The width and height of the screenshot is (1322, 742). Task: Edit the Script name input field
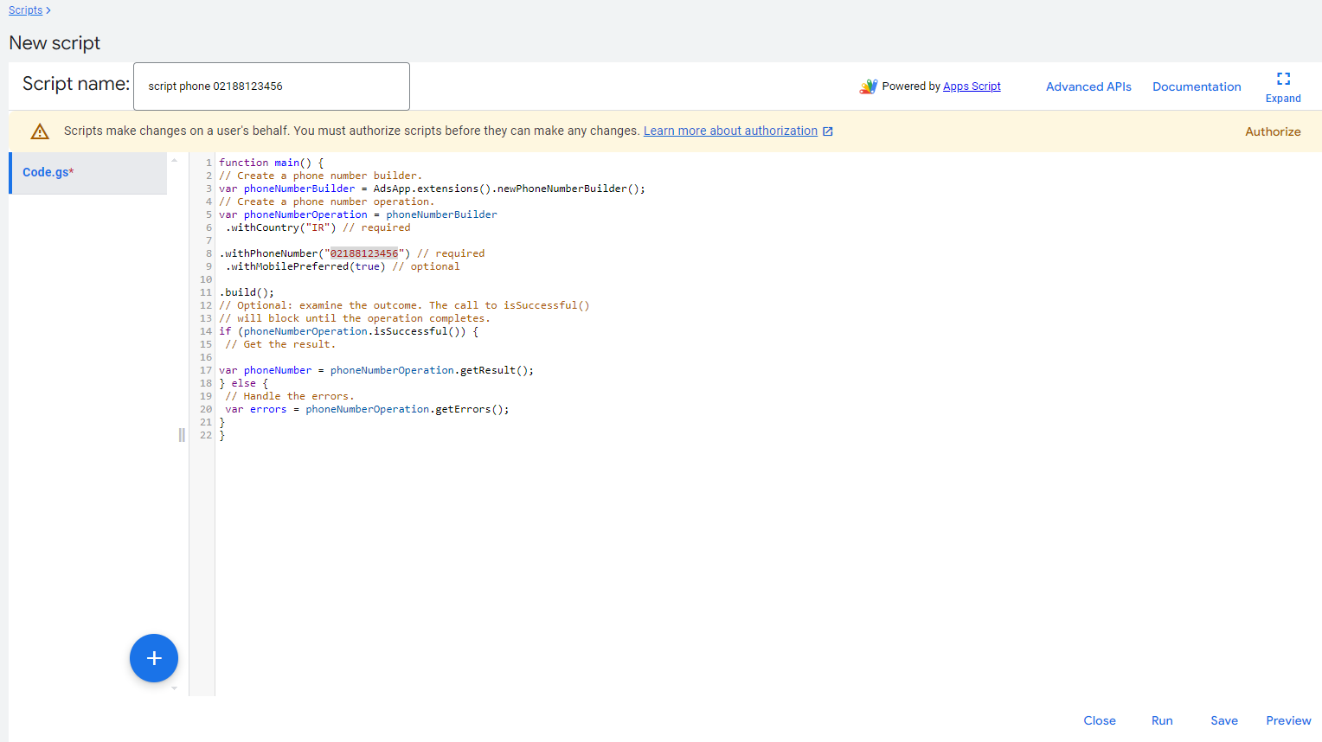point(271,86)
